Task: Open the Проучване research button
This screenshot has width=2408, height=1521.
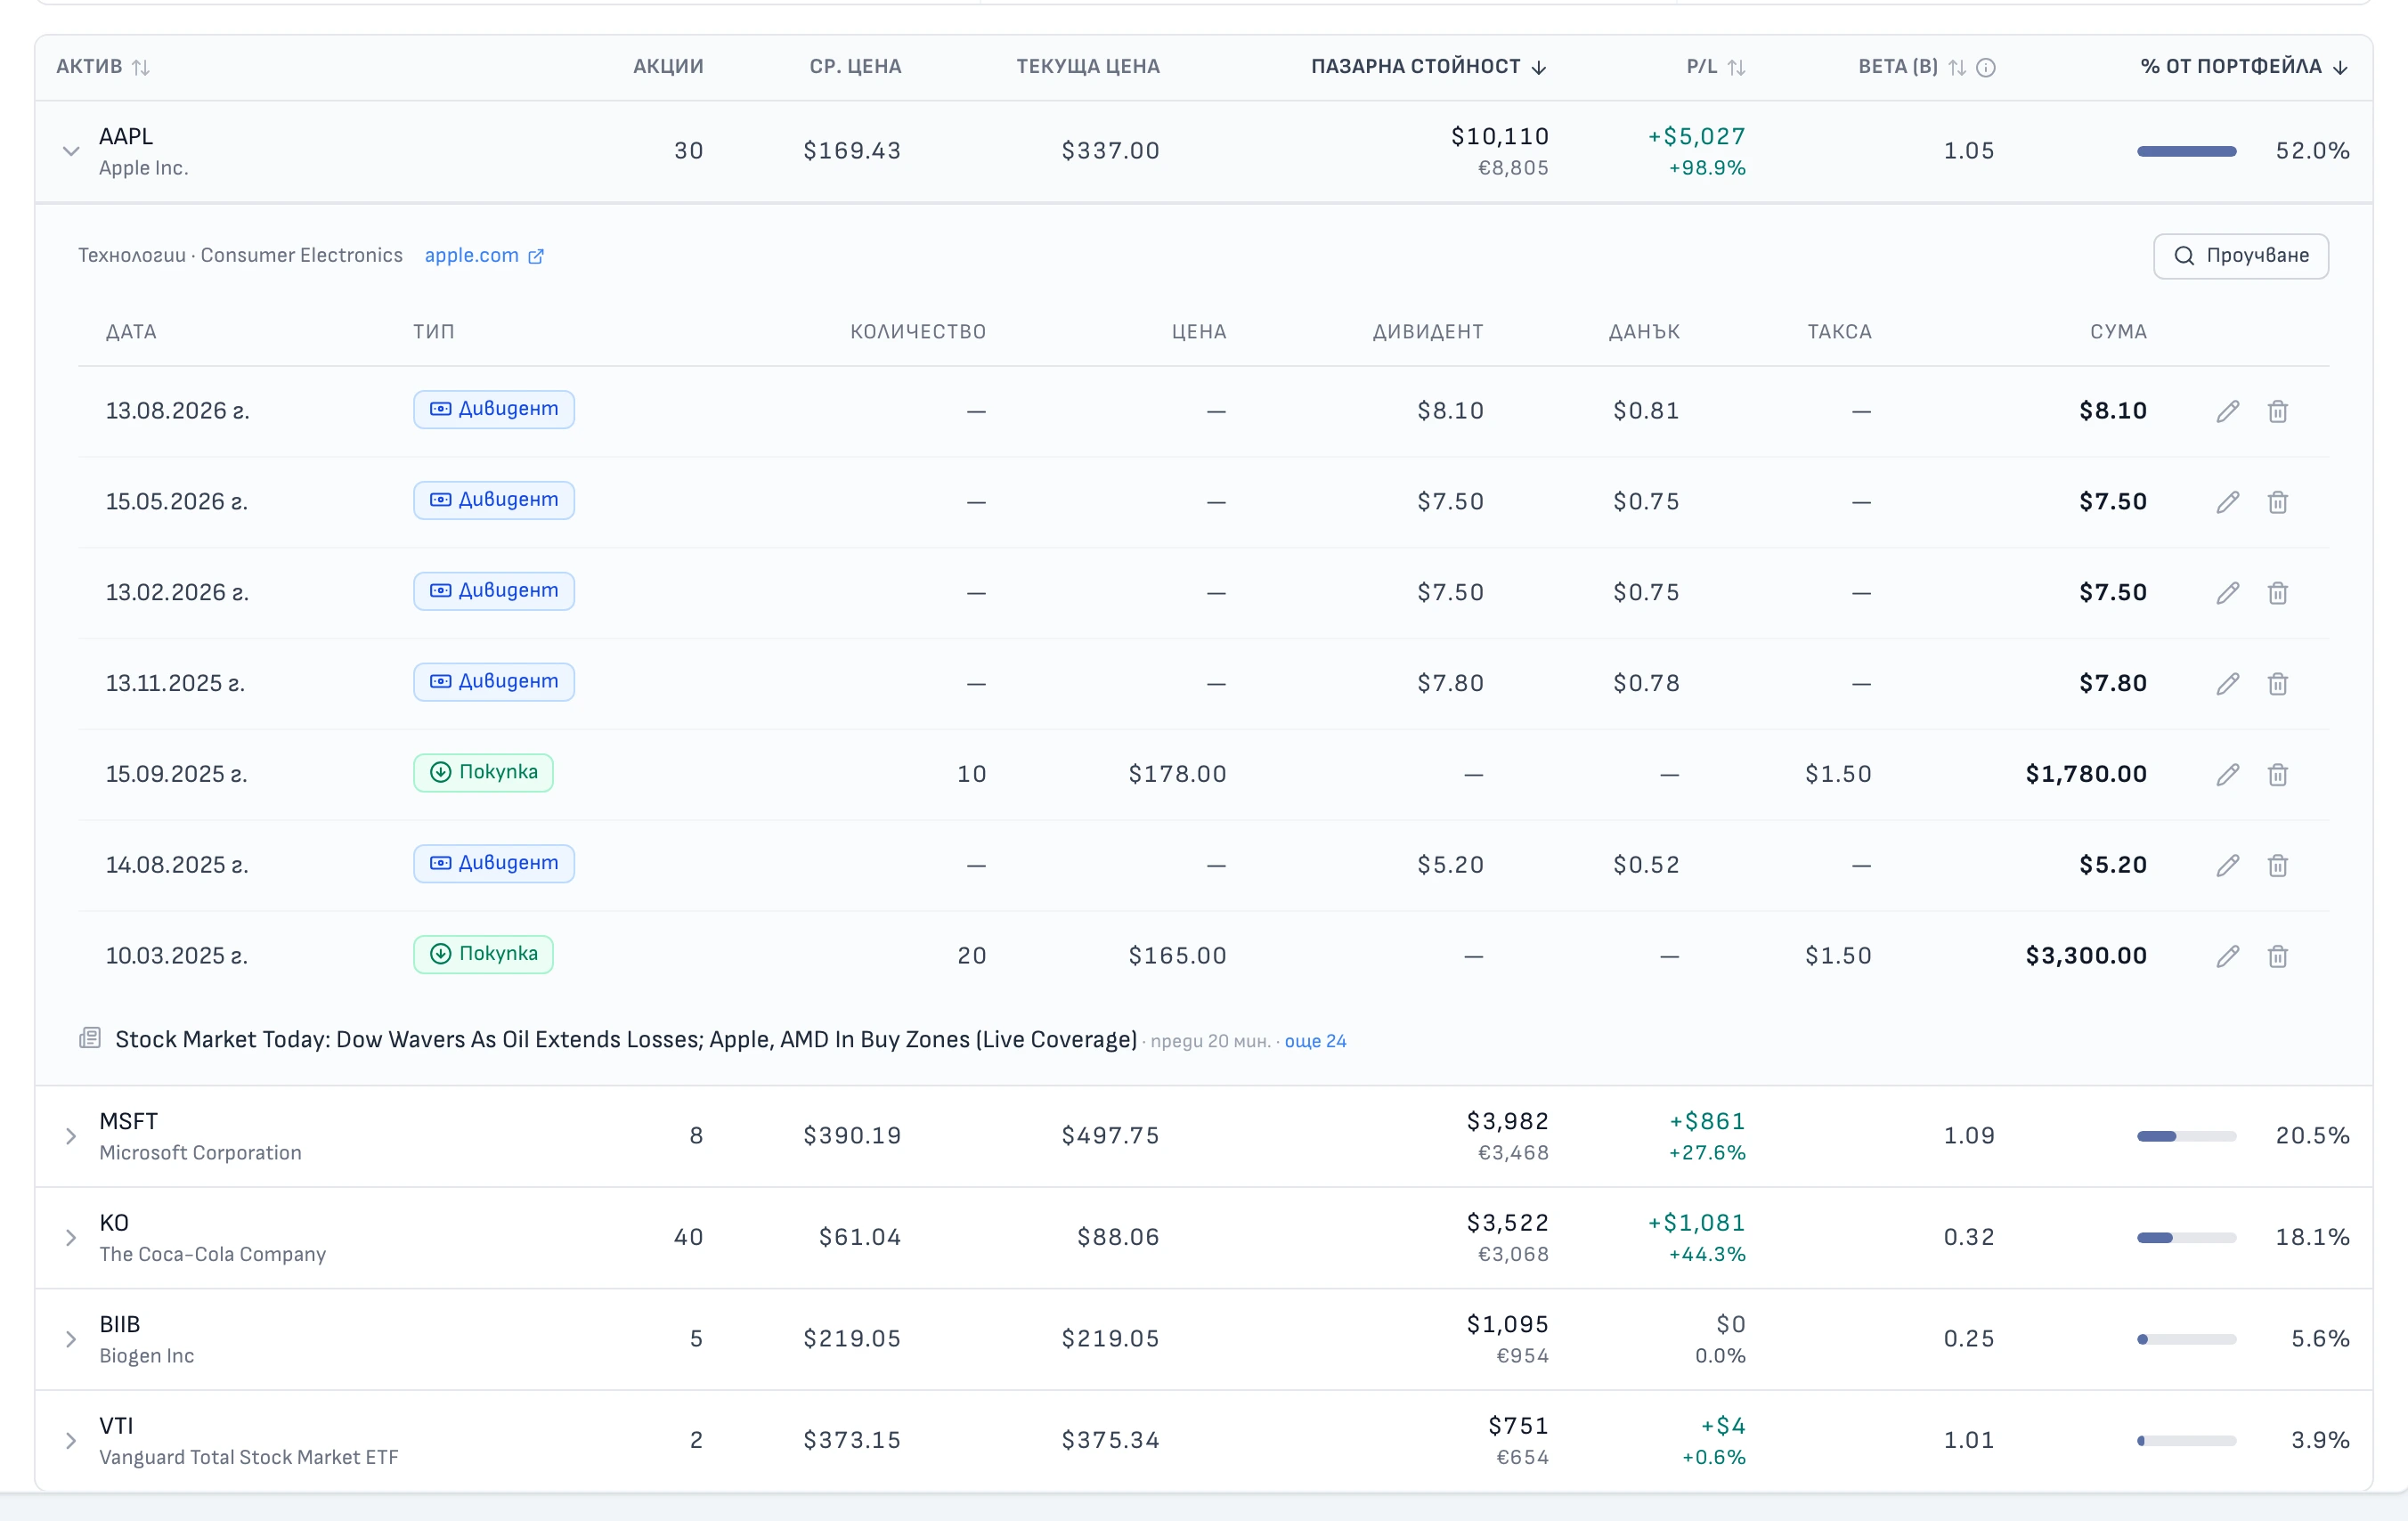Action: pos(2240,256)
